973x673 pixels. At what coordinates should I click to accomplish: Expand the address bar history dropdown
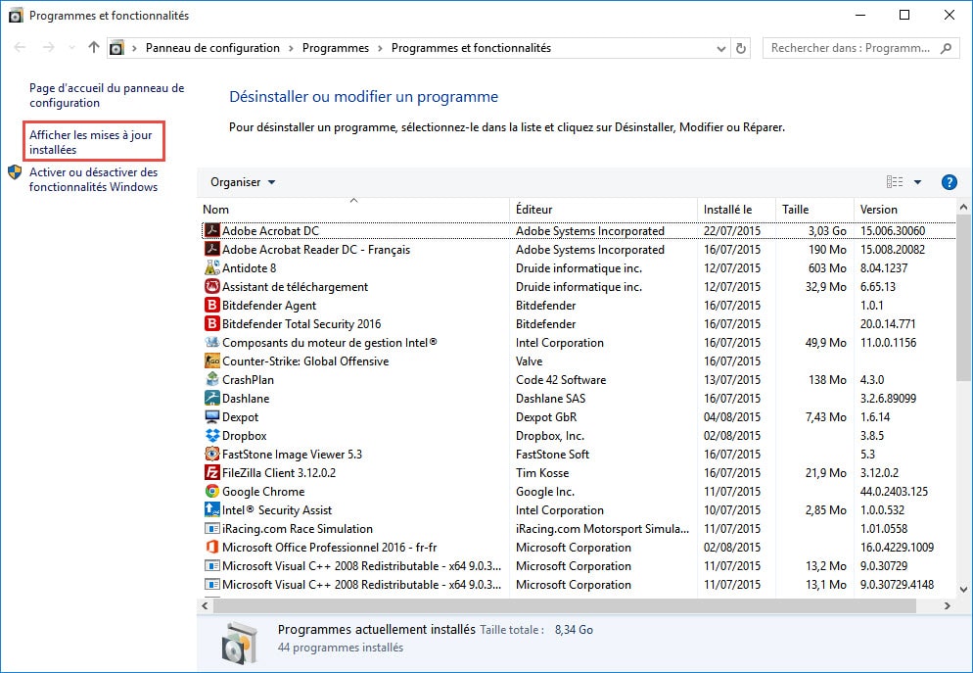(720, 48)
